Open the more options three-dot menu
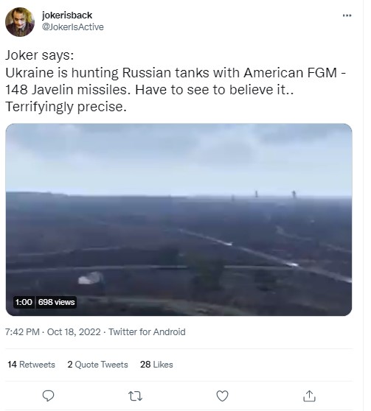The width and height of the screenshot is (371, 411). point(347,15)
